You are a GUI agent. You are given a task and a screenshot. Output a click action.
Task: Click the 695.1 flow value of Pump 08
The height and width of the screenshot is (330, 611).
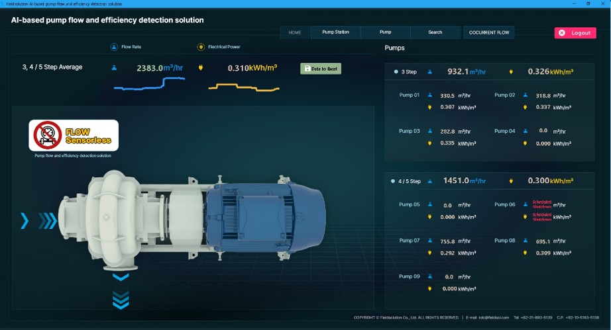[x=543, y=241]
